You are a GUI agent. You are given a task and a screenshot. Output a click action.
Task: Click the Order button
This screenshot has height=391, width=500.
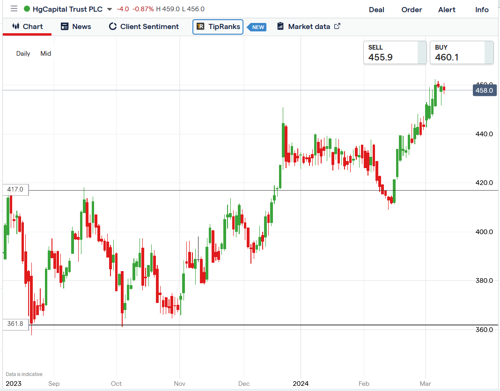(x=412, y=9)
